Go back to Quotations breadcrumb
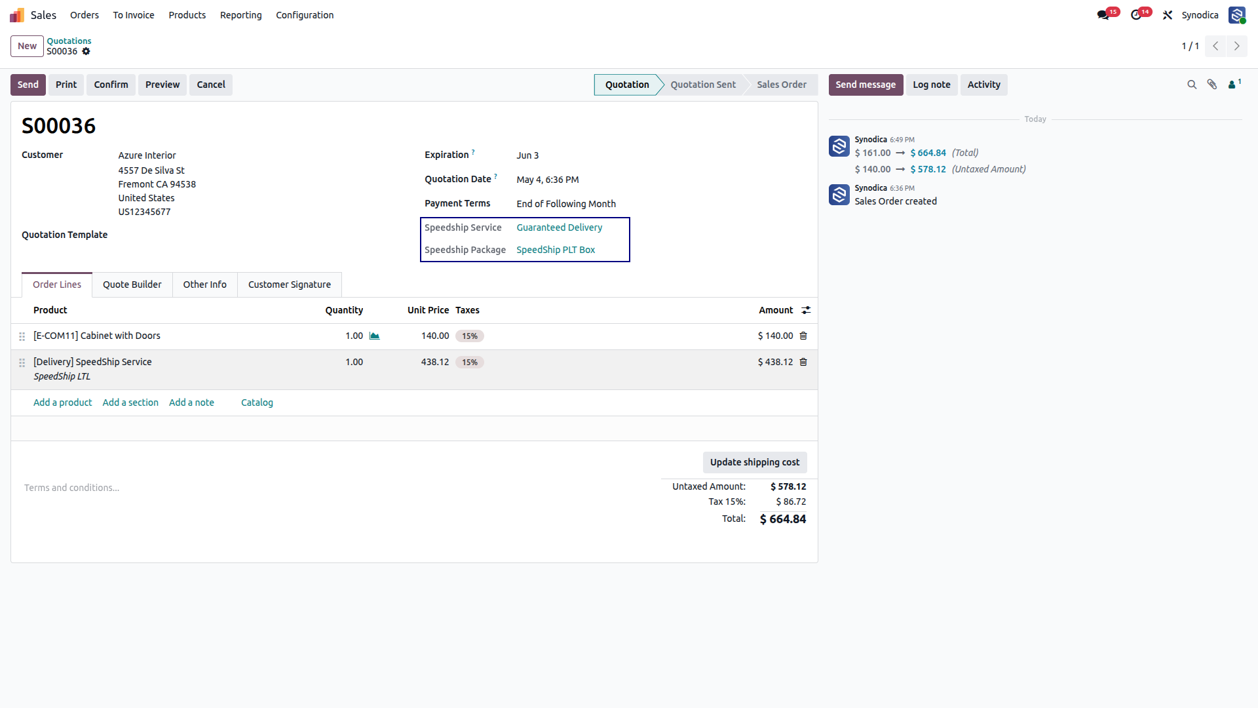 (x=69, y=41)
